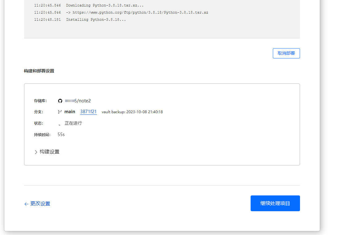
Task: Open the note2 repository name
Action: pyautogui.click(x=83, y=101)
